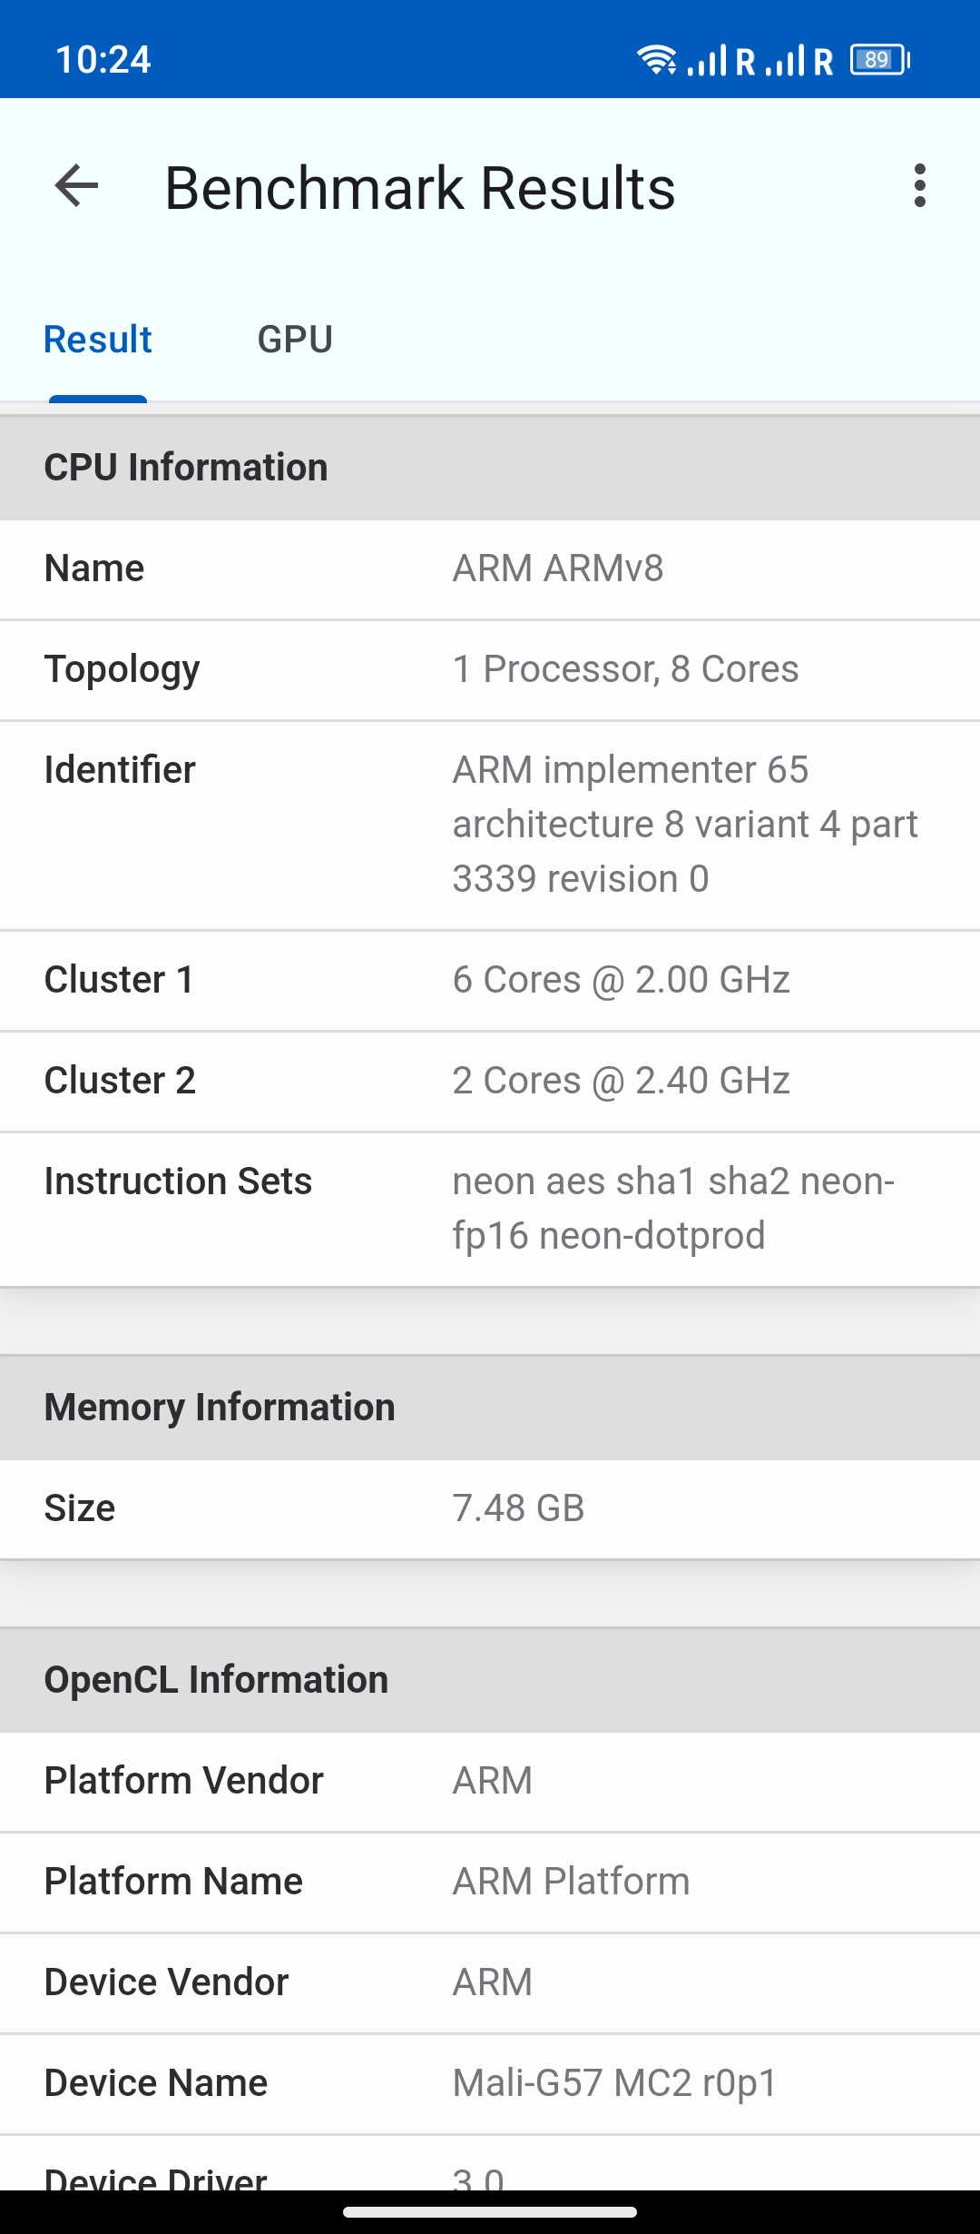Tap the Device Name Mali-G57 row
The height and width of the screenshot is (2234, 980).
[490, 2084]
